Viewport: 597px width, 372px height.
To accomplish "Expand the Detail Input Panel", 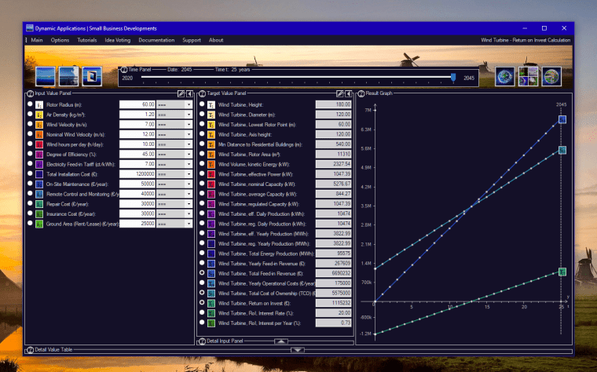I will [281, 341].
